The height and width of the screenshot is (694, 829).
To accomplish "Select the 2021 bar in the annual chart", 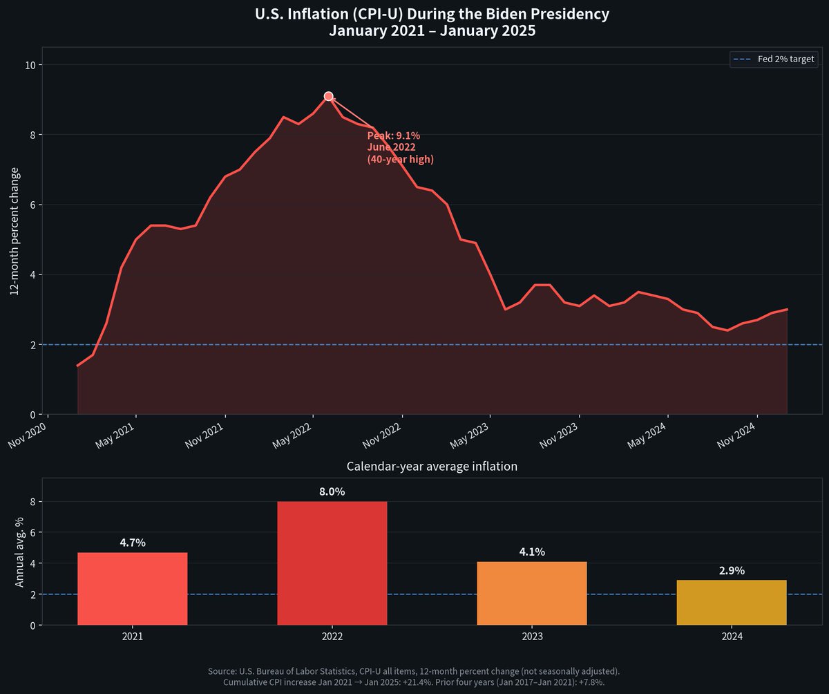I will 132,589.
